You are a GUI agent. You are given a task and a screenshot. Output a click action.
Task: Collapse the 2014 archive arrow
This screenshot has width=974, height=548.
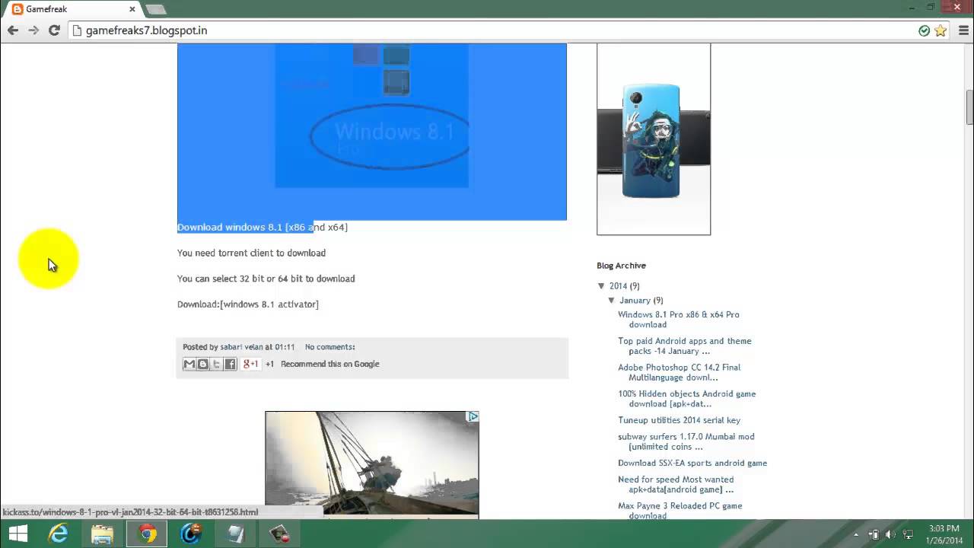[601, 286]
